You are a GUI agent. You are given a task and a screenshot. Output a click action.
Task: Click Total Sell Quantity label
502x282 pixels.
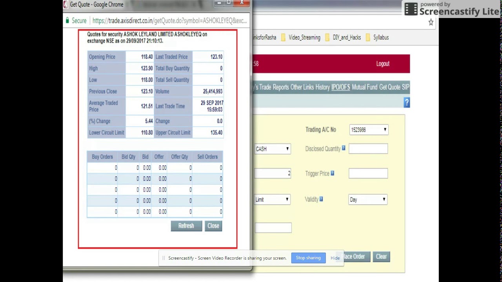[x=172, y=80]
